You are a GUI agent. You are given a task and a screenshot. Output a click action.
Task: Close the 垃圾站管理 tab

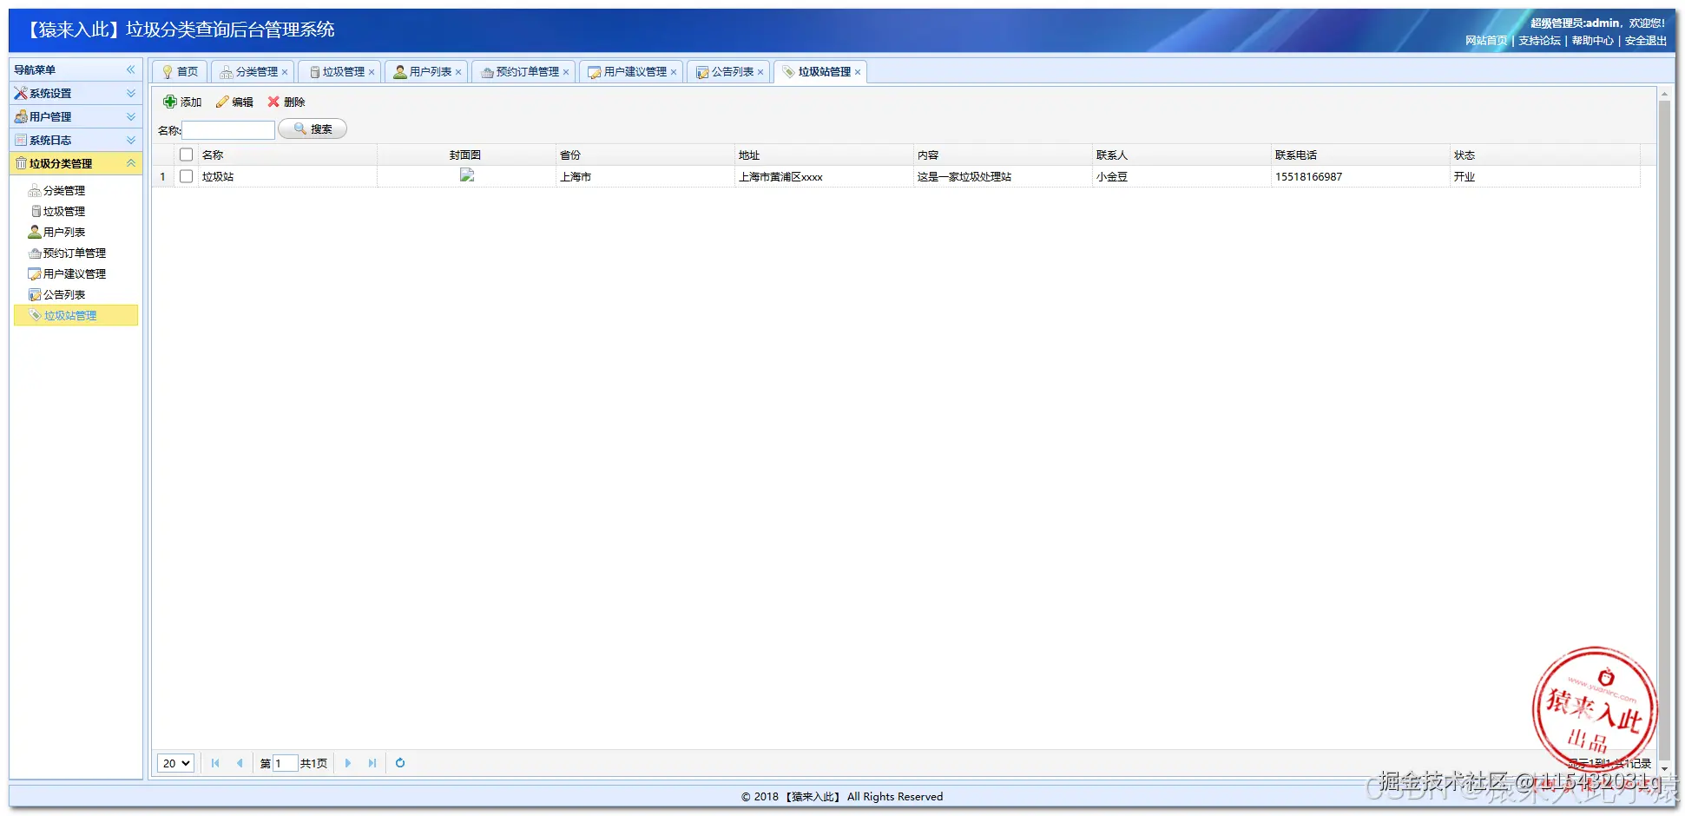point(858,72)
